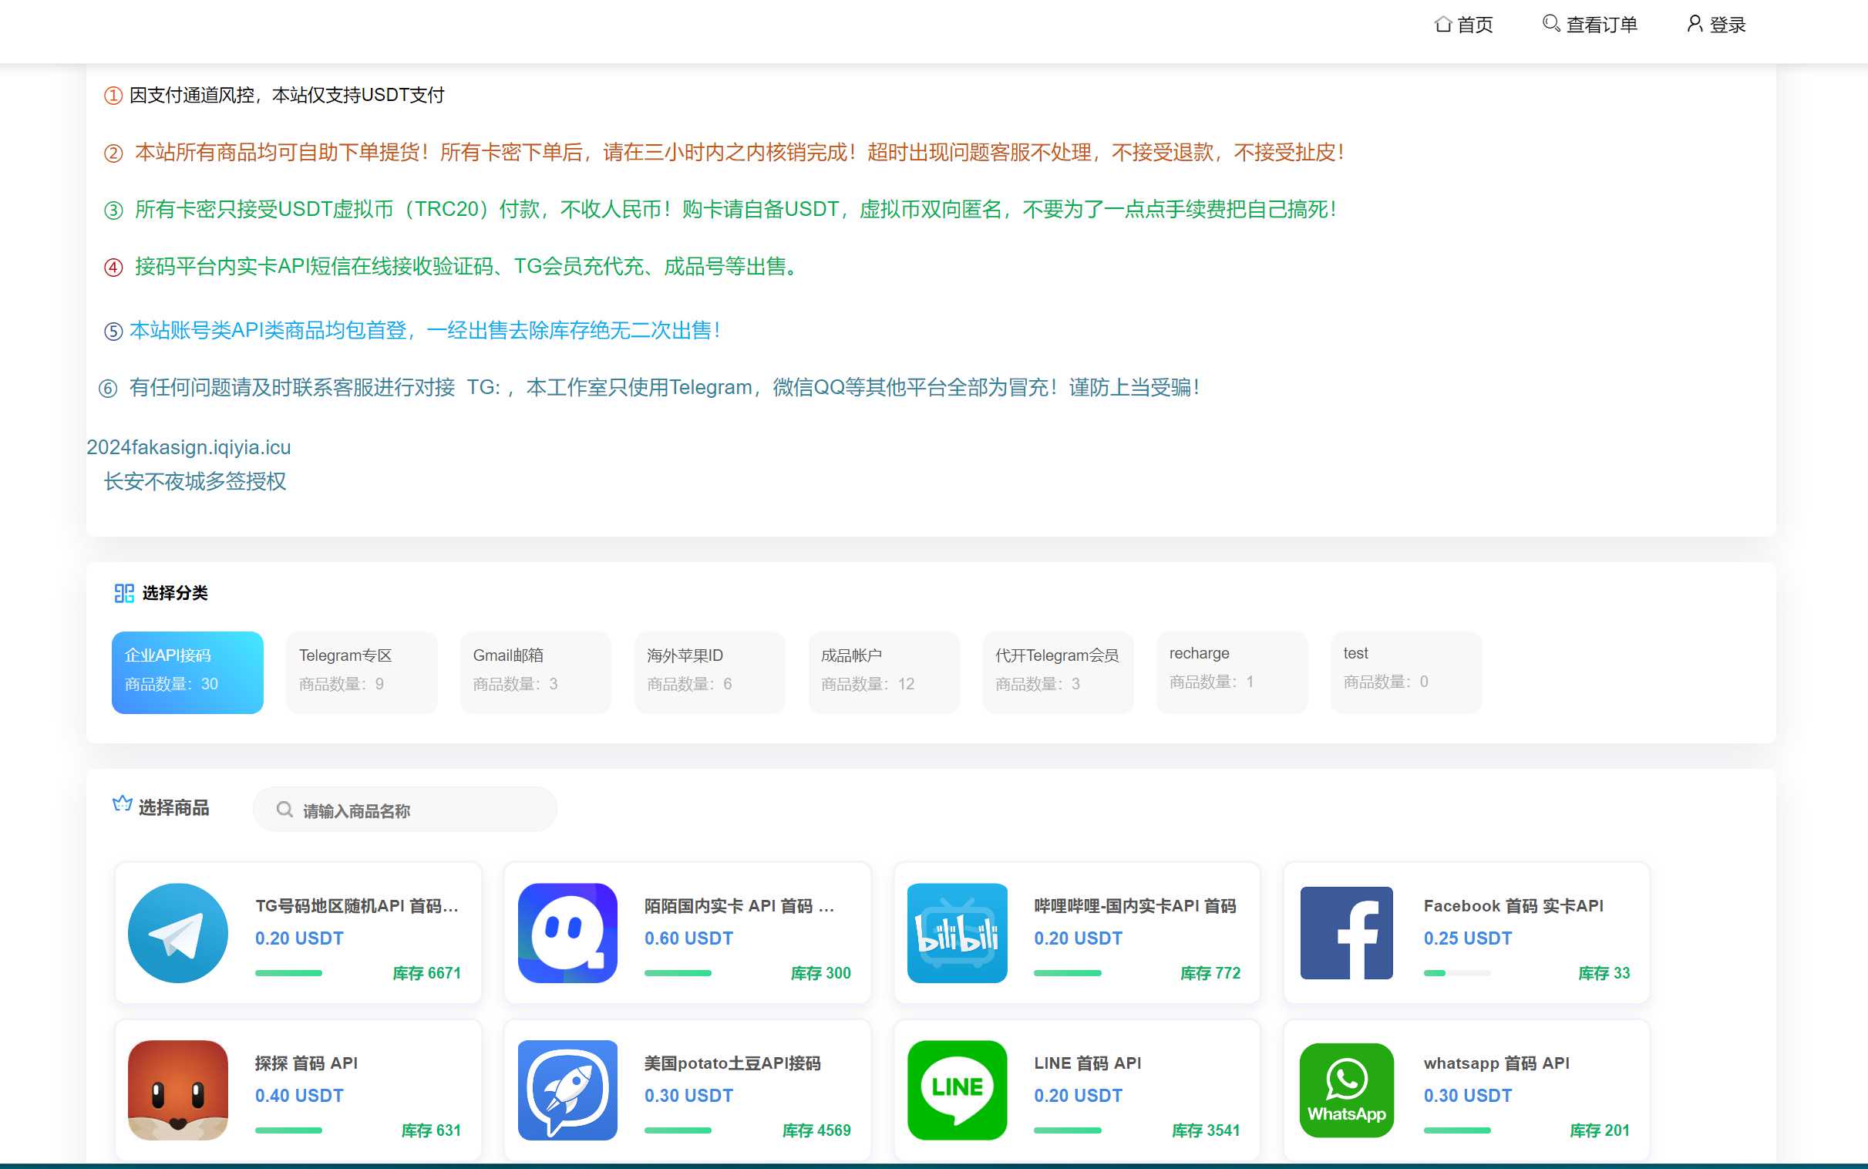Click the 0.25 USDT price of Facebook
This screenshot has height=1169, width=1868.
(x=1468, y=938)
